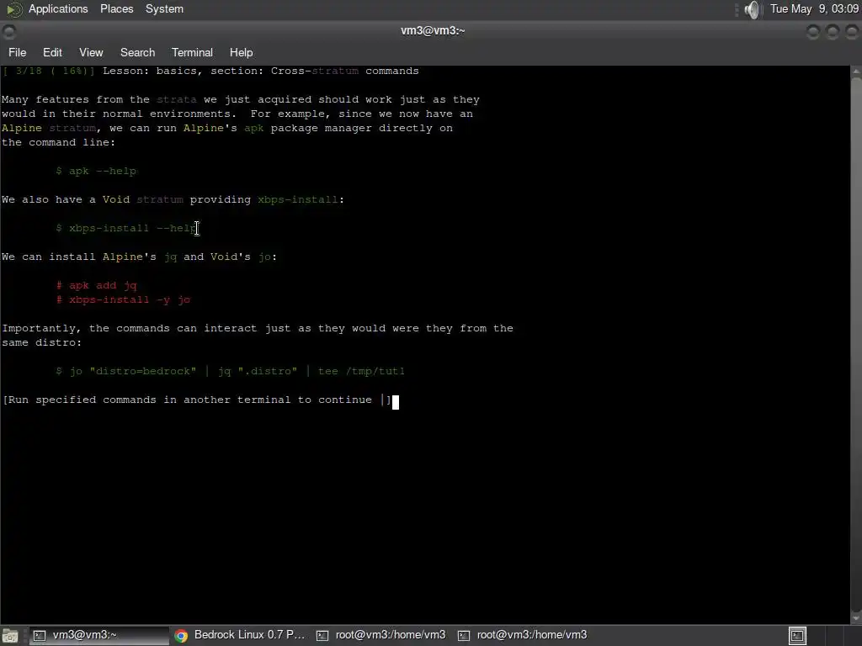Open the terminal File menu
The image size is (862, 646).
[x=17, y=52]
